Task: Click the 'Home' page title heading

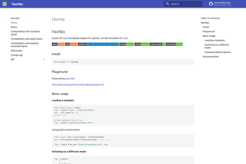Action: point(58,19)
